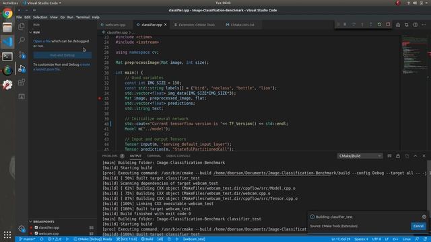Switch to Extension: CMake Tools tab
The width and height of the screenshot is (431, 242).
196,25
